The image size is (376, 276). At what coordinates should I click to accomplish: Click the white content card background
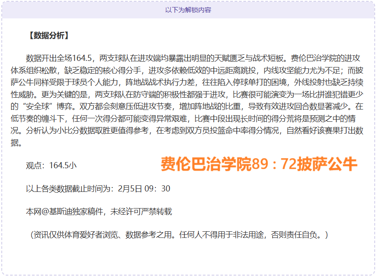[188, 254]
